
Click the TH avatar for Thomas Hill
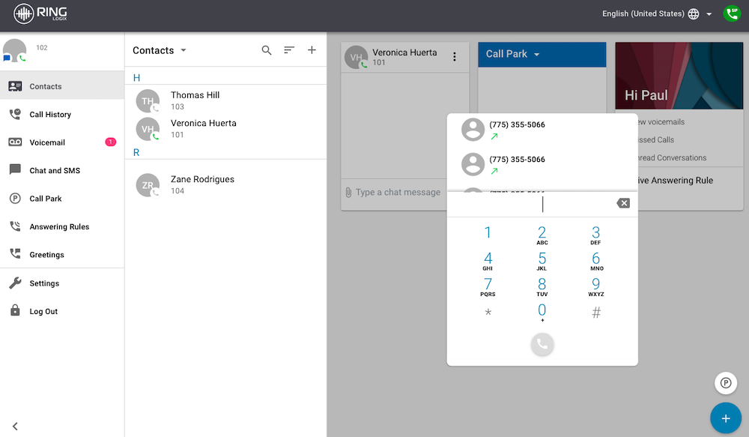[x=148, y=101]
